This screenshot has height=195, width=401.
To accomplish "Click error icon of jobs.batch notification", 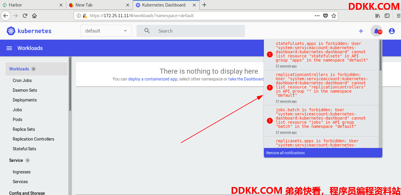I will [x=270, y=121].
